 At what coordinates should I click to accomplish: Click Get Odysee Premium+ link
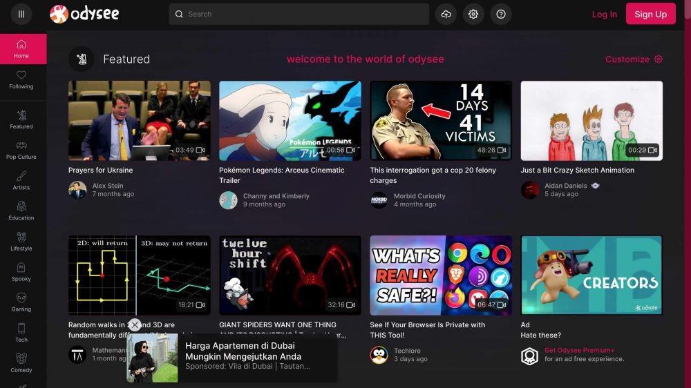(x=579, y=351)
